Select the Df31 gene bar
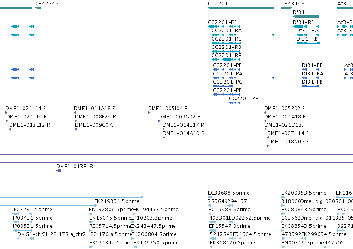353x249 pixels. coord(305,17)
